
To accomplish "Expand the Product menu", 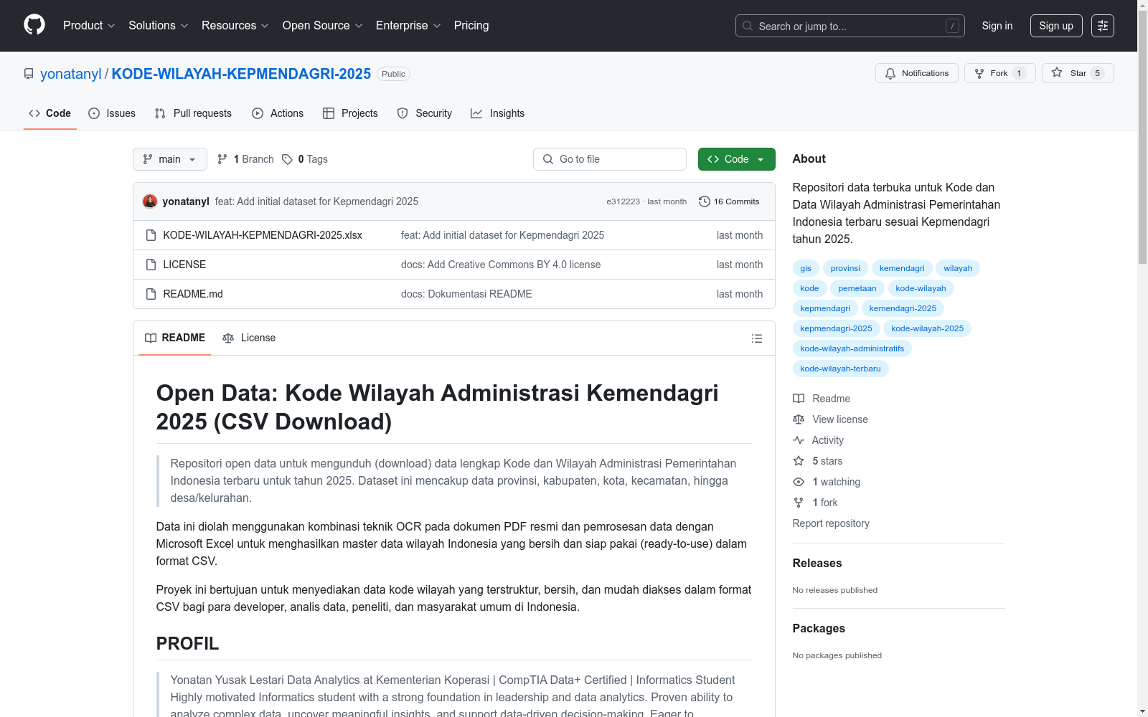I will pos(89,26).
